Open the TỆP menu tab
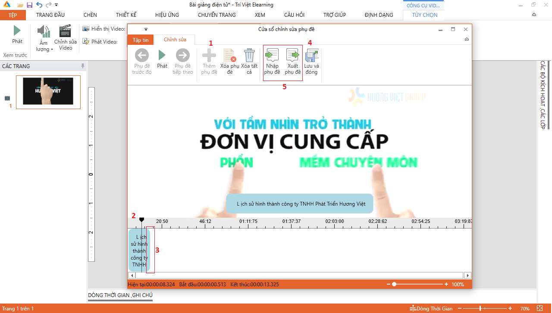 [x=13, y=15]
